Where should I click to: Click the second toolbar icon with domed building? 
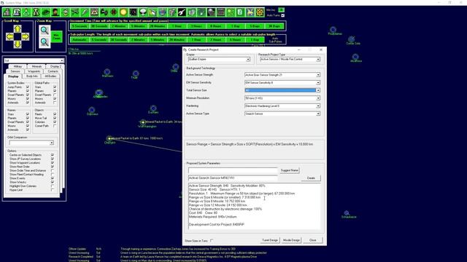17,12
